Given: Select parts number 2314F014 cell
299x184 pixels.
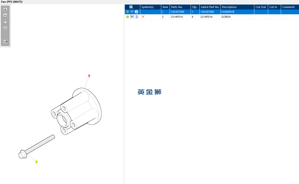Looking at the screenshot, I should [x=180, y=17].
